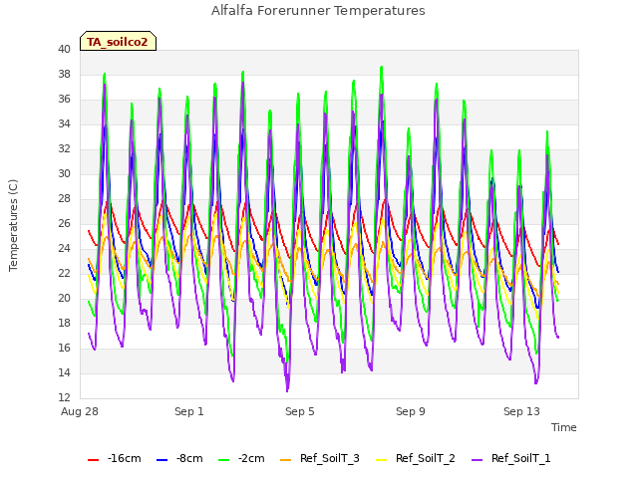Screen dimensions: 638x478
Task: Click the green -2cm legend color line
Action: 223,460
